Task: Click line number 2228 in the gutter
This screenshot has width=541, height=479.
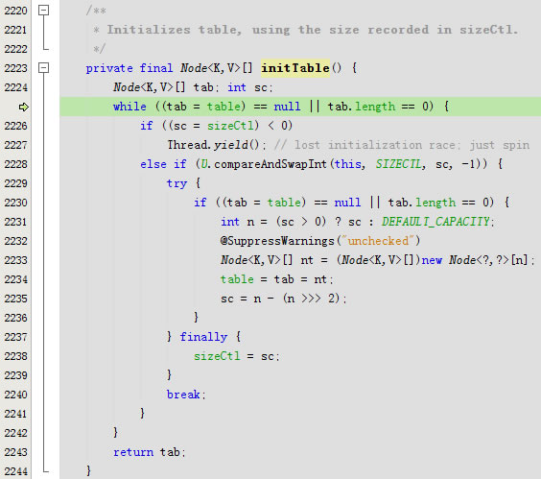Action: (x=15, y=164)
